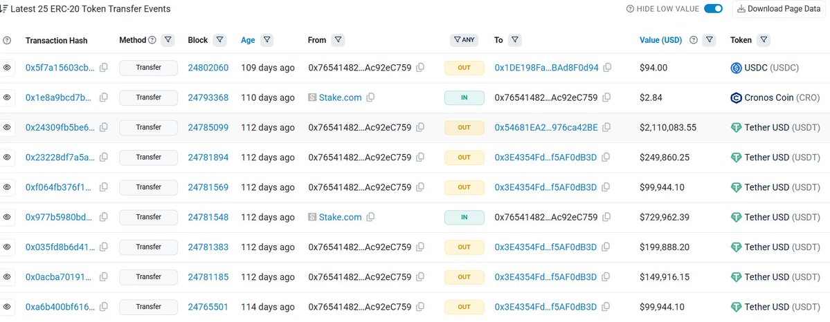Viewport: 830px width, 322px height.
Task: Open transaction hash 0x5f7a15603cb
Action: pos(60,68)
